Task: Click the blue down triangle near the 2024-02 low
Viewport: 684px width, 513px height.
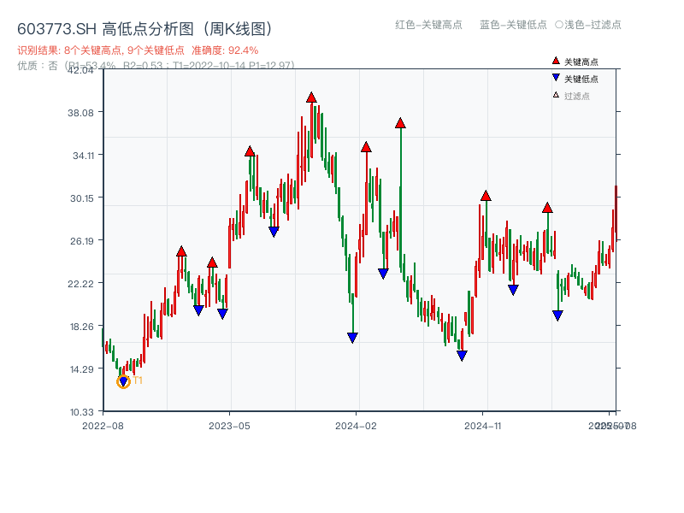Action: tap(351, 336)
